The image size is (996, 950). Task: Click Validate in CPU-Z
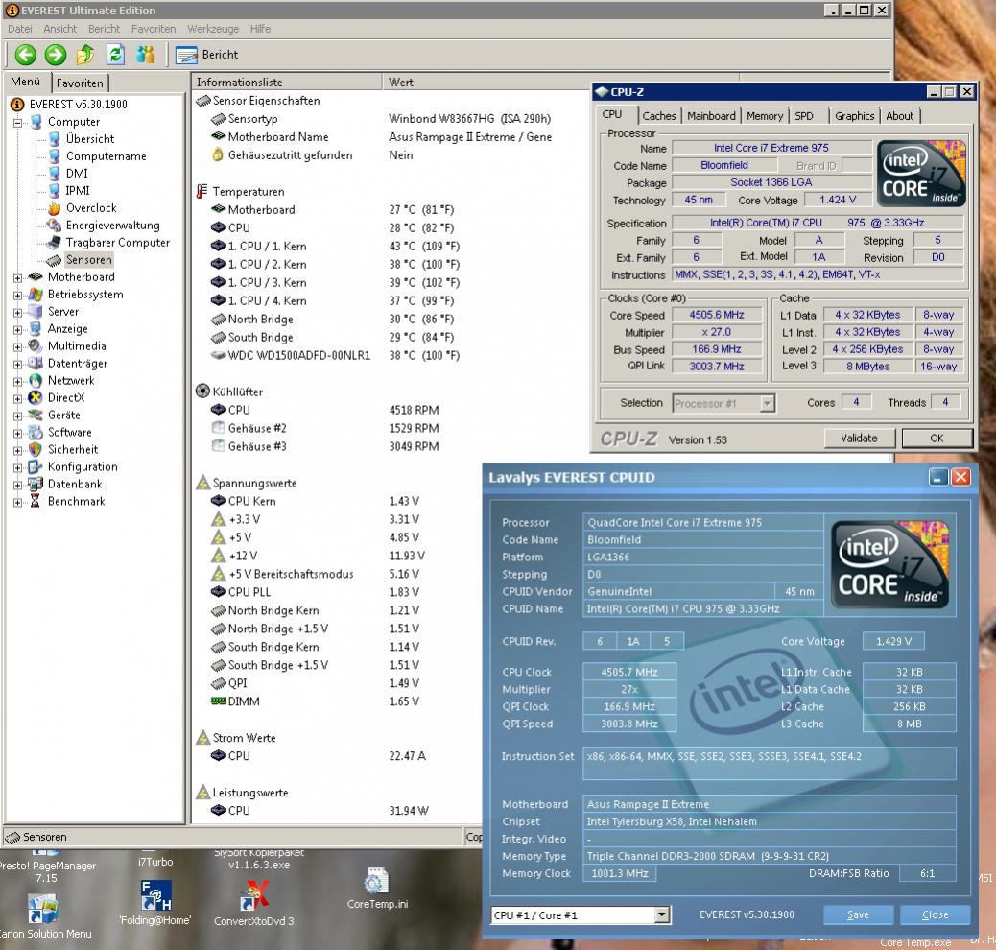[x=860, y=438]
